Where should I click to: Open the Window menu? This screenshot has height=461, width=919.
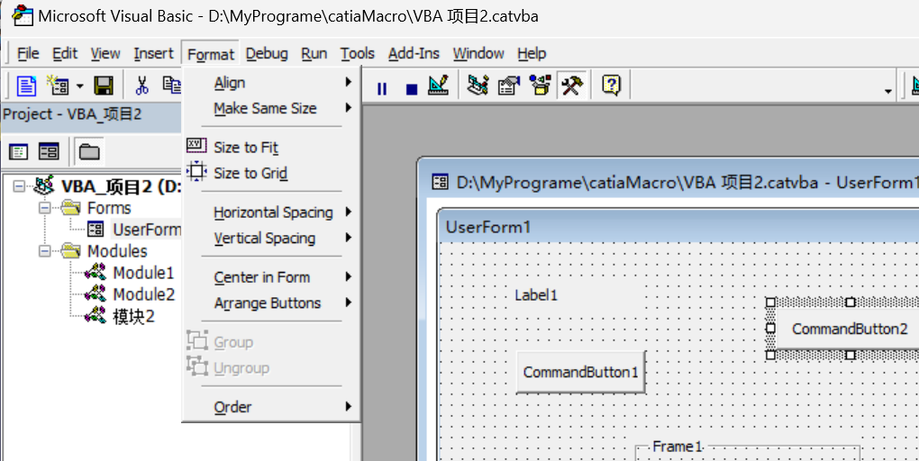[478, 53]
